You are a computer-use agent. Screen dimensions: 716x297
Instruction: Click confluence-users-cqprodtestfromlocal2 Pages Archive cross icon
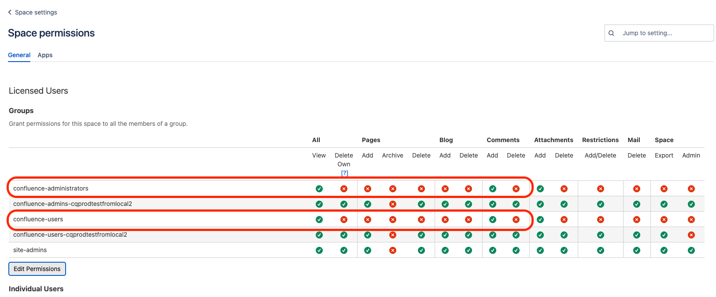[x=393, y=235]
